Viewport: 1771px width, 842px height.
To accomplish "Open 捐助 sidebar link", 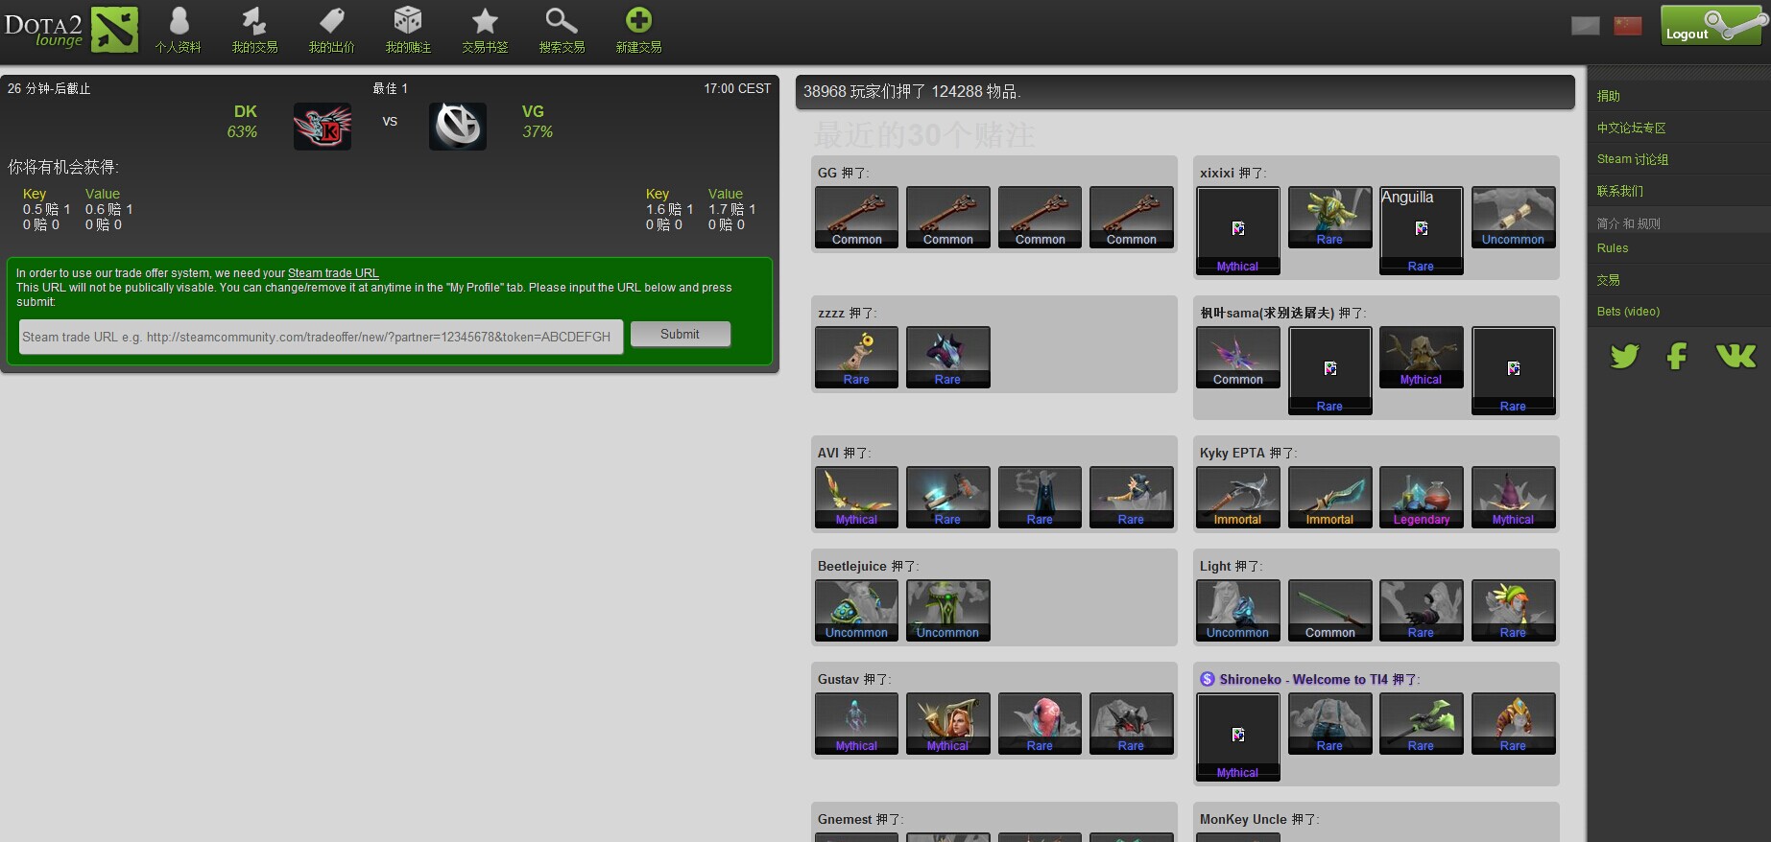I will pos(1609,96).
